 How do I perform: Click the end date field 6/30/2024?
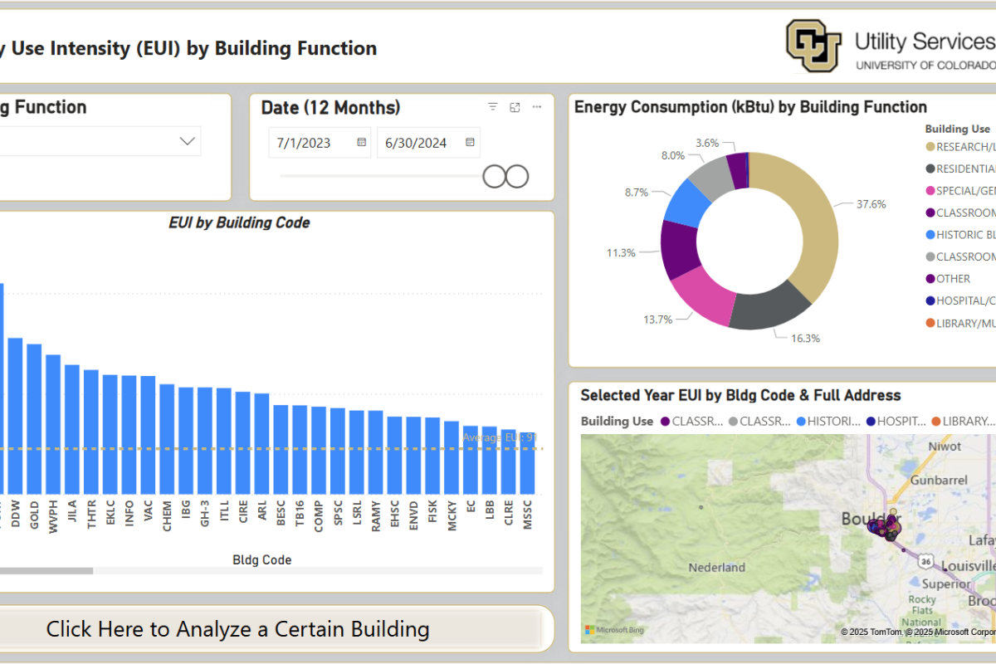[x=428, y=143]
